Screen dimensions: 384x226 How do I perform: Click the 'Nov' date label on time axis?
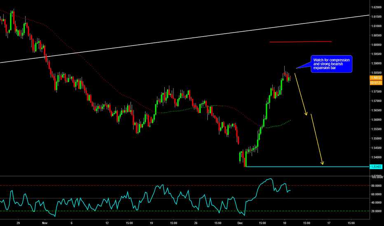click(44, 223)
